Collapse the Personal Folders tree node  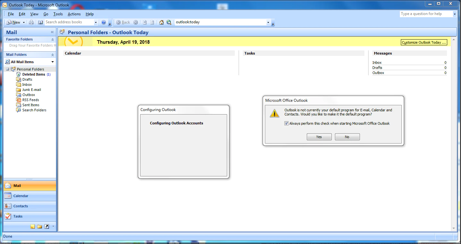(8, 69)
